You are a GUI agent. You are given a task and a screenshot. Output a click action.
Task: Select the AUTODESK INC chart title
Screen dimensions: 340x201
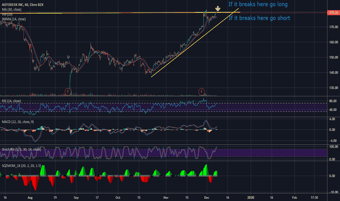click(x=23, y=4)
